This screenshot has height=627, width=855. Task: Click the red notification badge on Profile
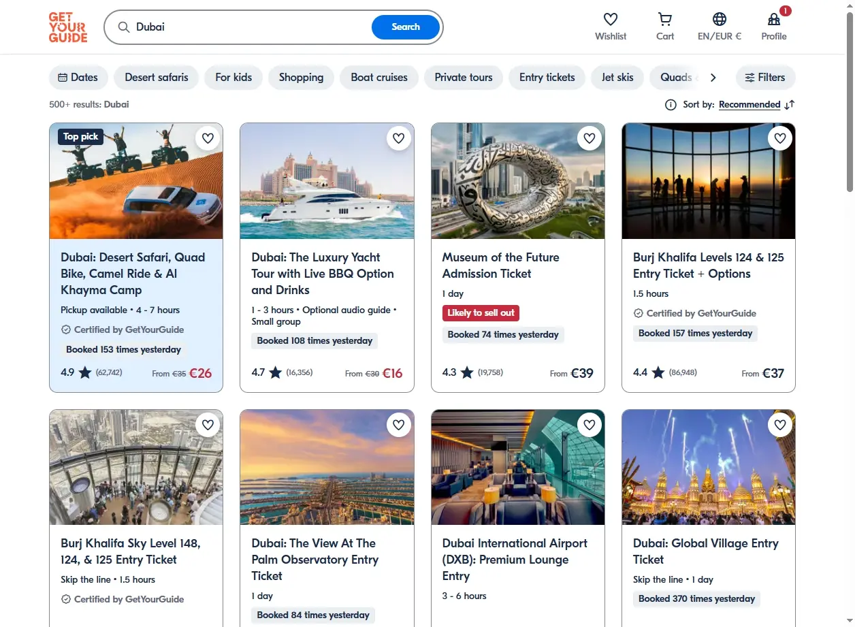786,11
